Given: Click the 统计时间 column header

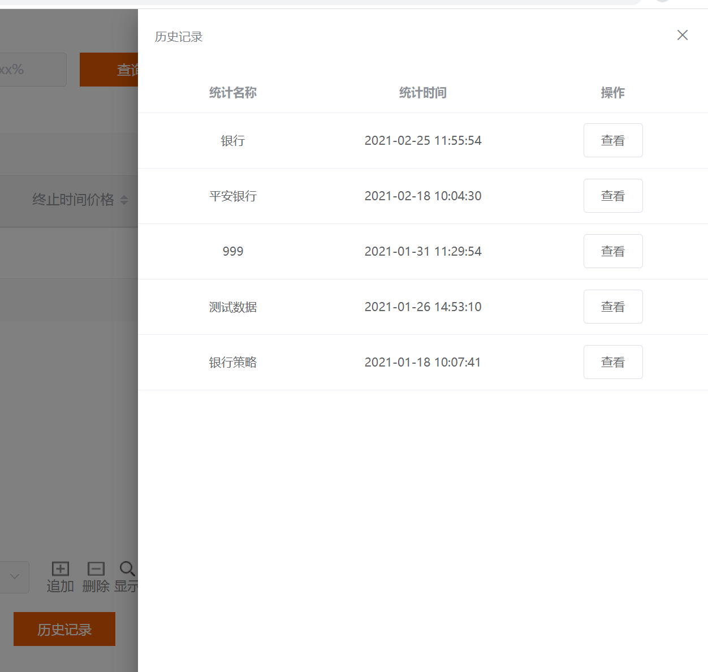Looking at the screenshot, I should [422, 93].
